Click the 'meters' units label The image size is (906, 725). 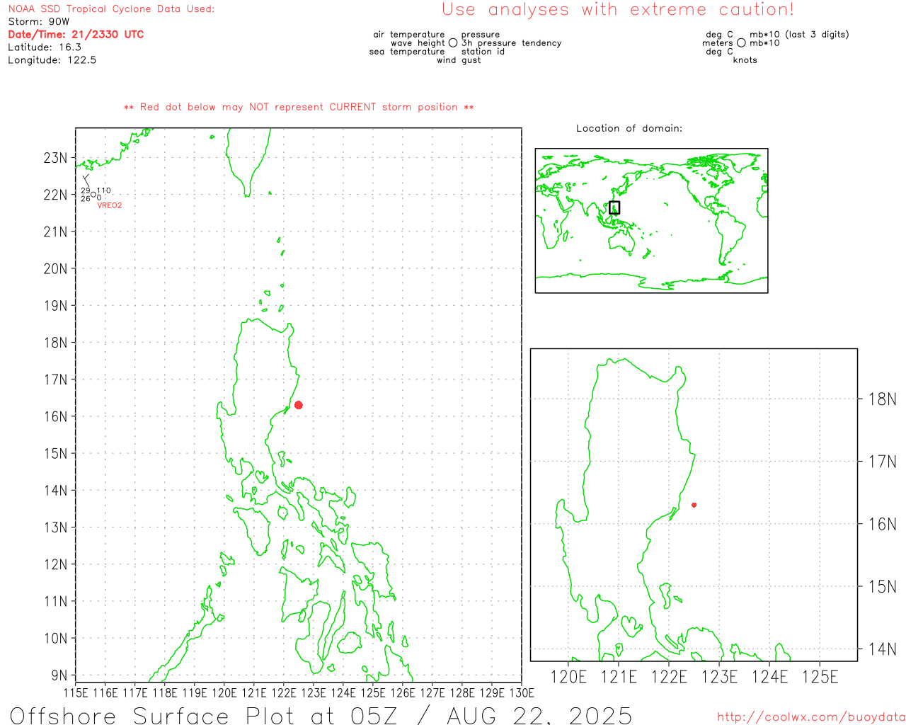[x=718, y=43]
